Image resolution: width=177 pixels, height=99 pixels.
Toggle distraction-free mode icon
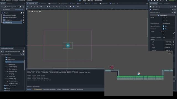point(147,4)
